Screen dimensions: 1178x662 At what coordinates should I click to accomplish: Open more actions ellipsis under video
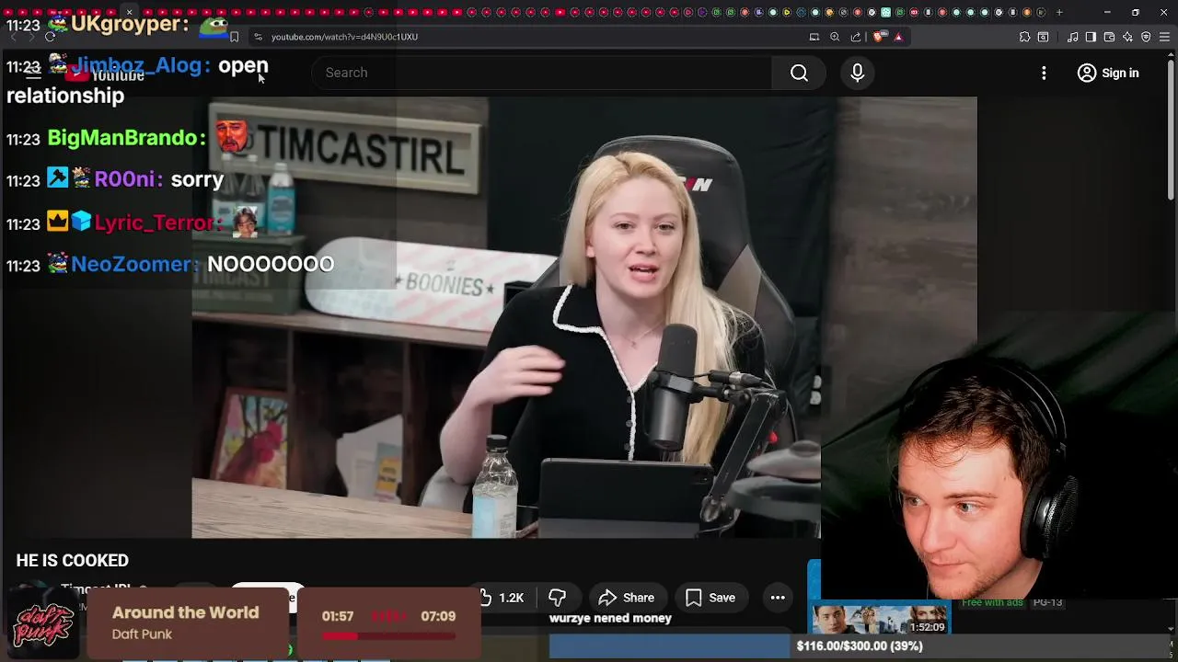(x=778, y=598)
